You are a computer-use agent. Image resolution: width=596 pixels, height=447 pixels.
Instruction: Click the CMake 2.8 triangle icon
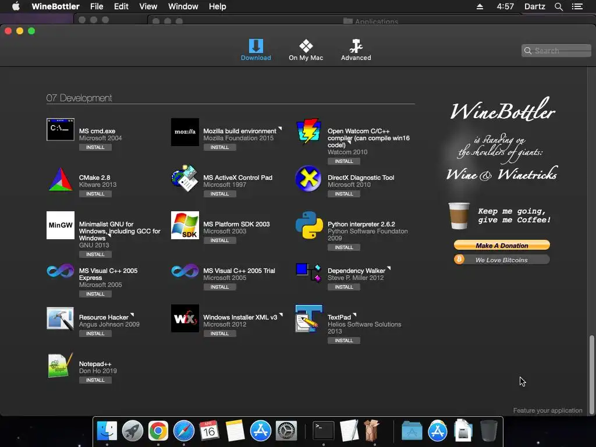(61, 179)
